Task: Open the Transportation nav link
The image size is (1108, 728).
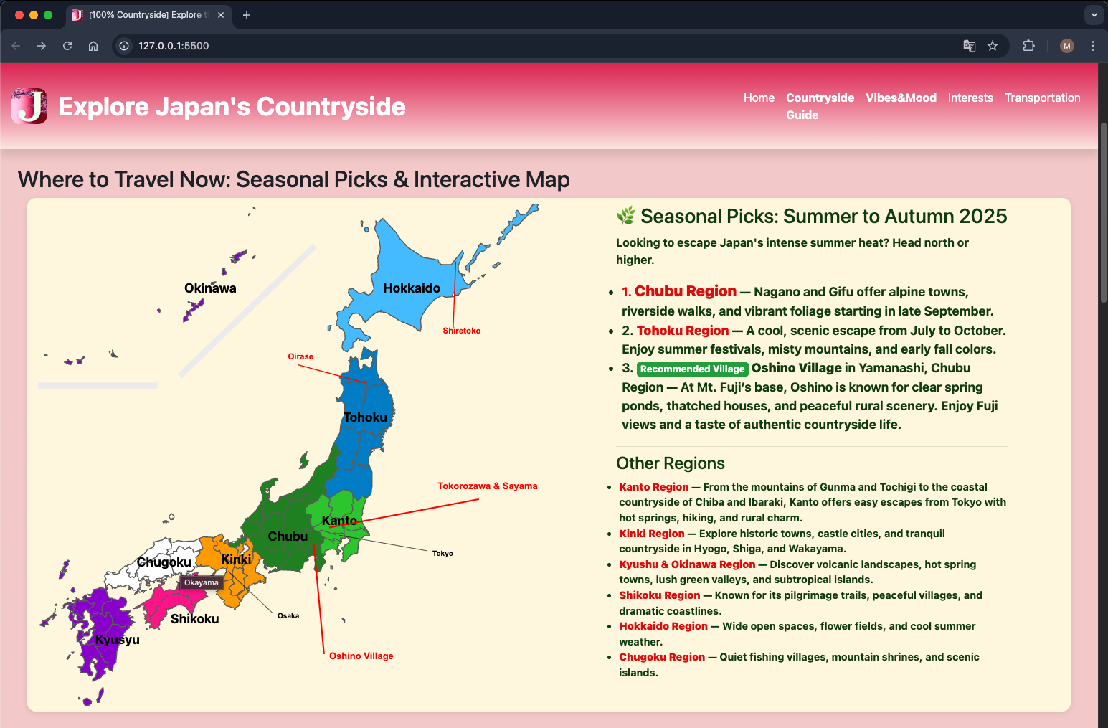Action: click(1042, 98)
